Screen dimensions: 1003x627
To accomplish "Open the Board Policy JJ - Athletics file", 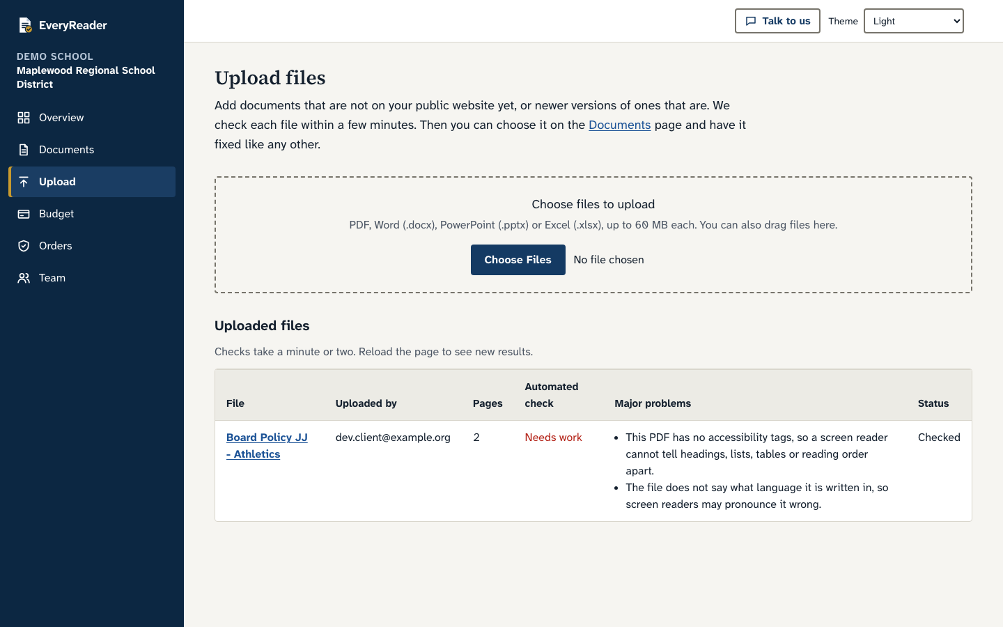I will (267, 446).
